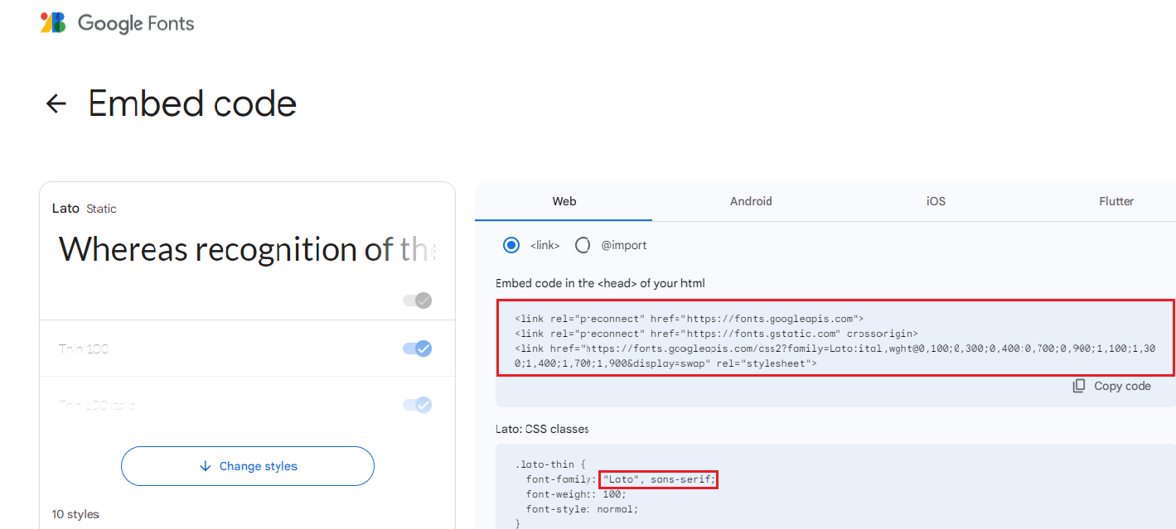Click the Lato font family name

(65, 209)
